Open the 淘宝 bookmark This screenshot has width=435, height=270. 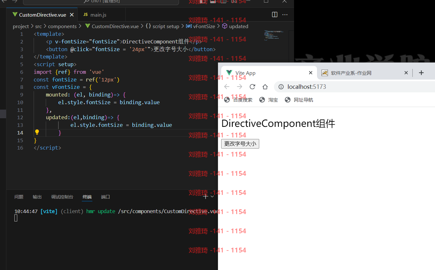tap(269, 100)
